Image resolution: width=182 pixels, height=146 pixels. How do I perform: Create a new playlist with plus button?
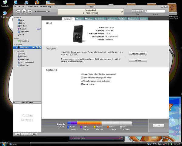pos(18,134)
